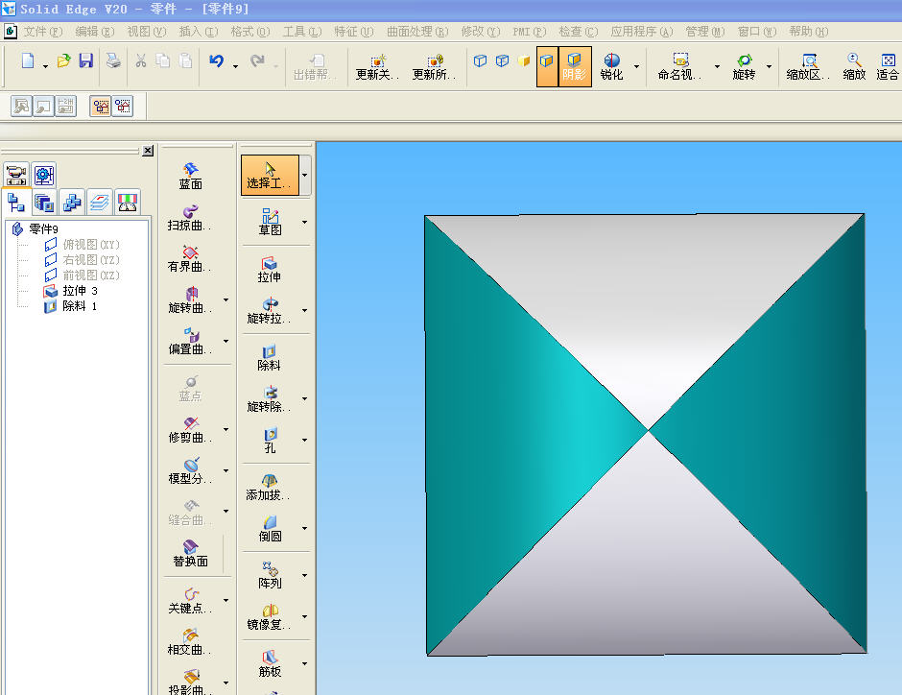Toggle the 选择工 select tool

coord(270,175)
